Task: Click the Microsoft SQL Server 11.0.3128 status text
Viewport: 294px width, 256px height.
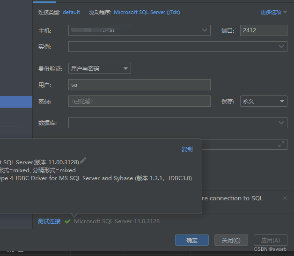Action: pyautogui.click(x=117, y=221)
